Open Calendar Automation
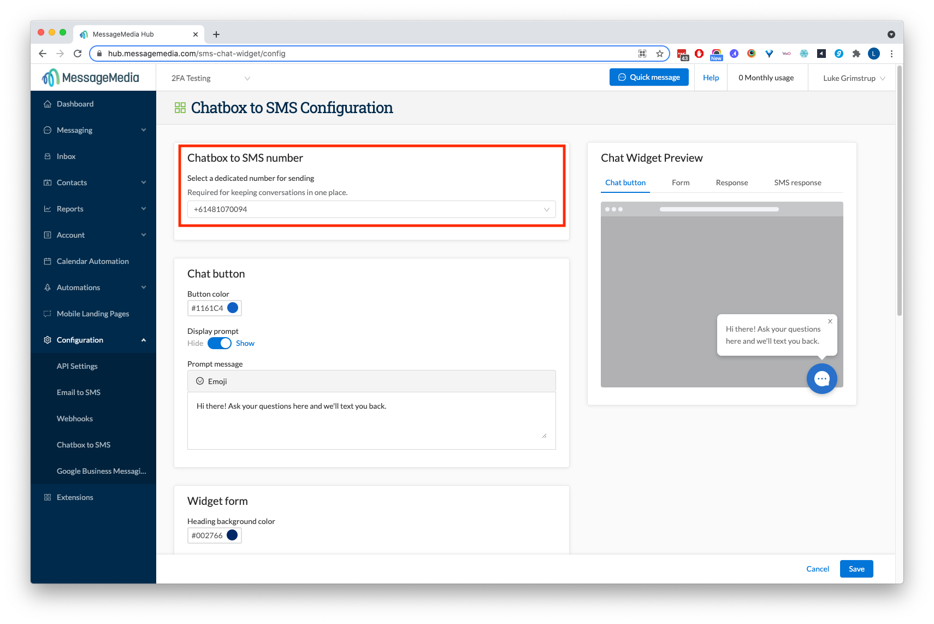Screen dimensions: 934x624 (92, 261)
